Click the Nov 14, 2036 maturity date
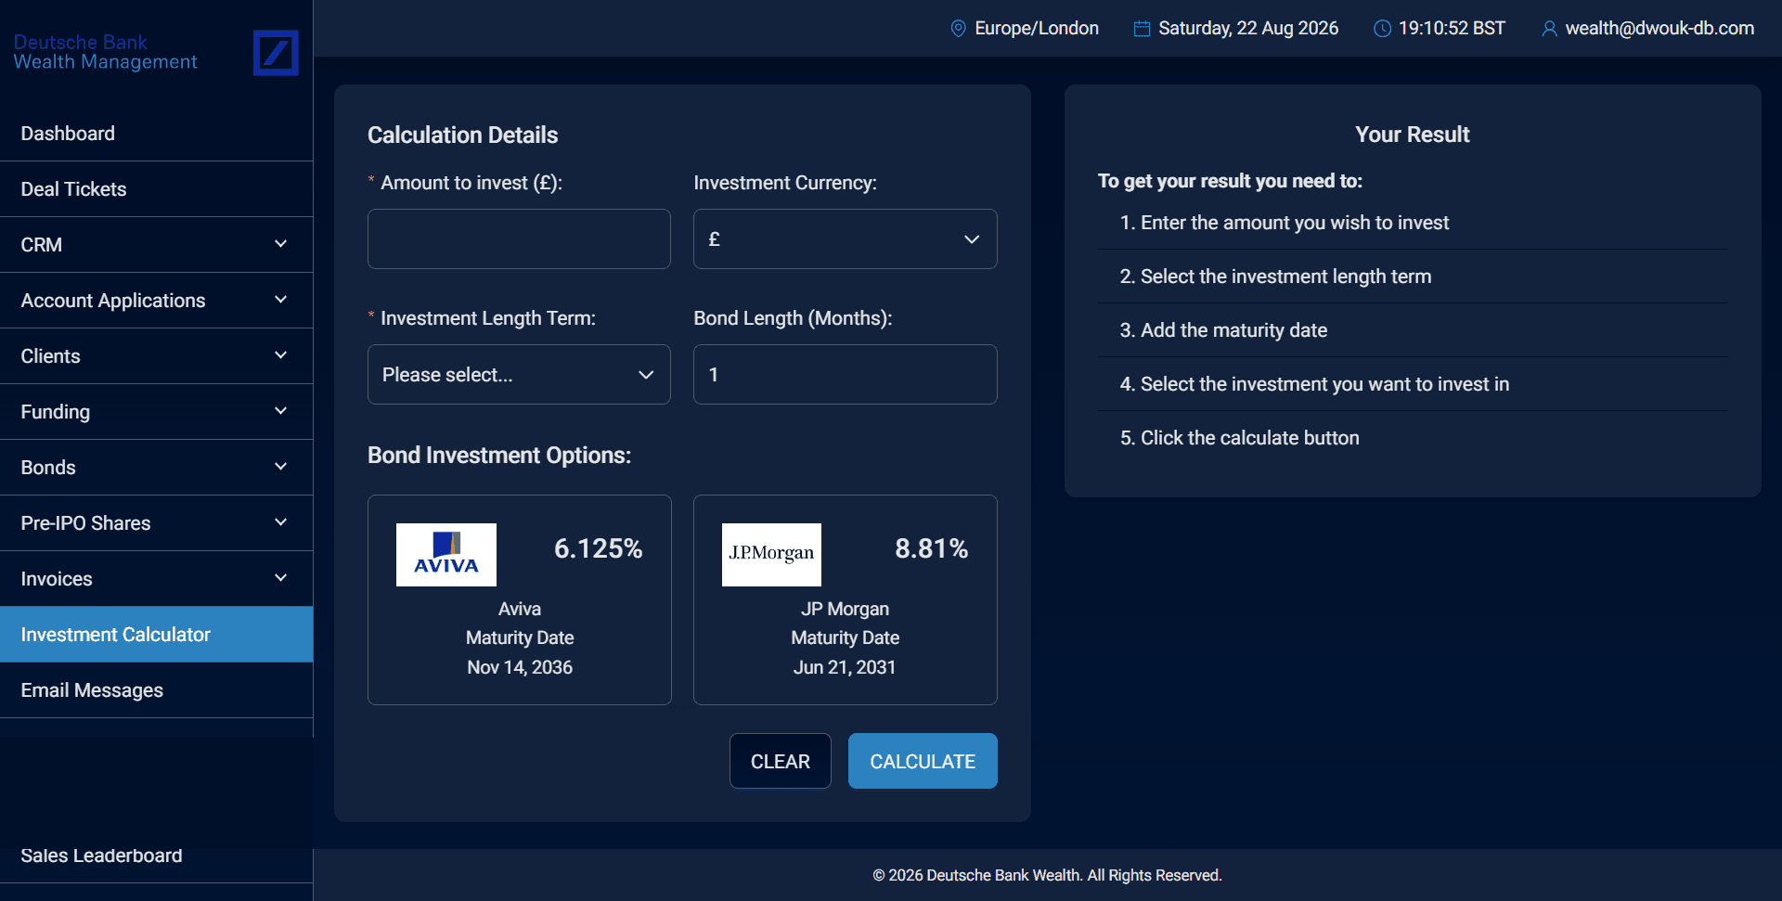Screen dimensions: 1782x901 (x=520, y=667)
